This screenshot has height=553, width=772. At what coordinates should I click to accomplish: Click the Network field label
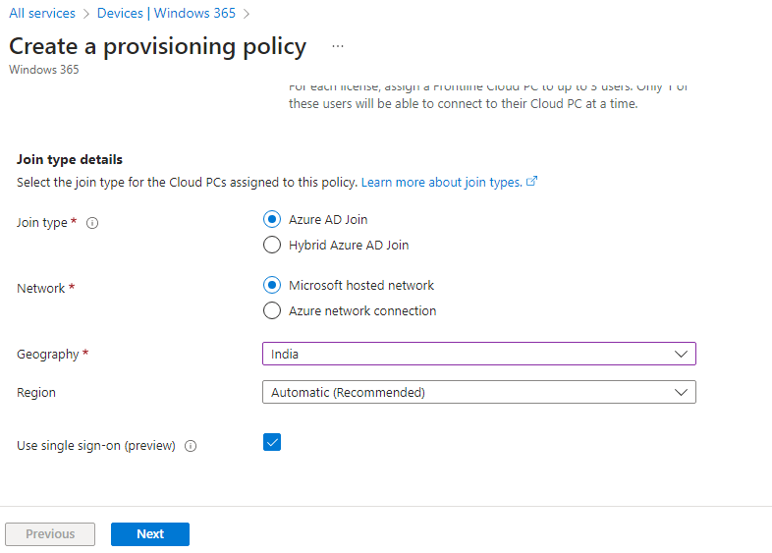coord(41,288)
